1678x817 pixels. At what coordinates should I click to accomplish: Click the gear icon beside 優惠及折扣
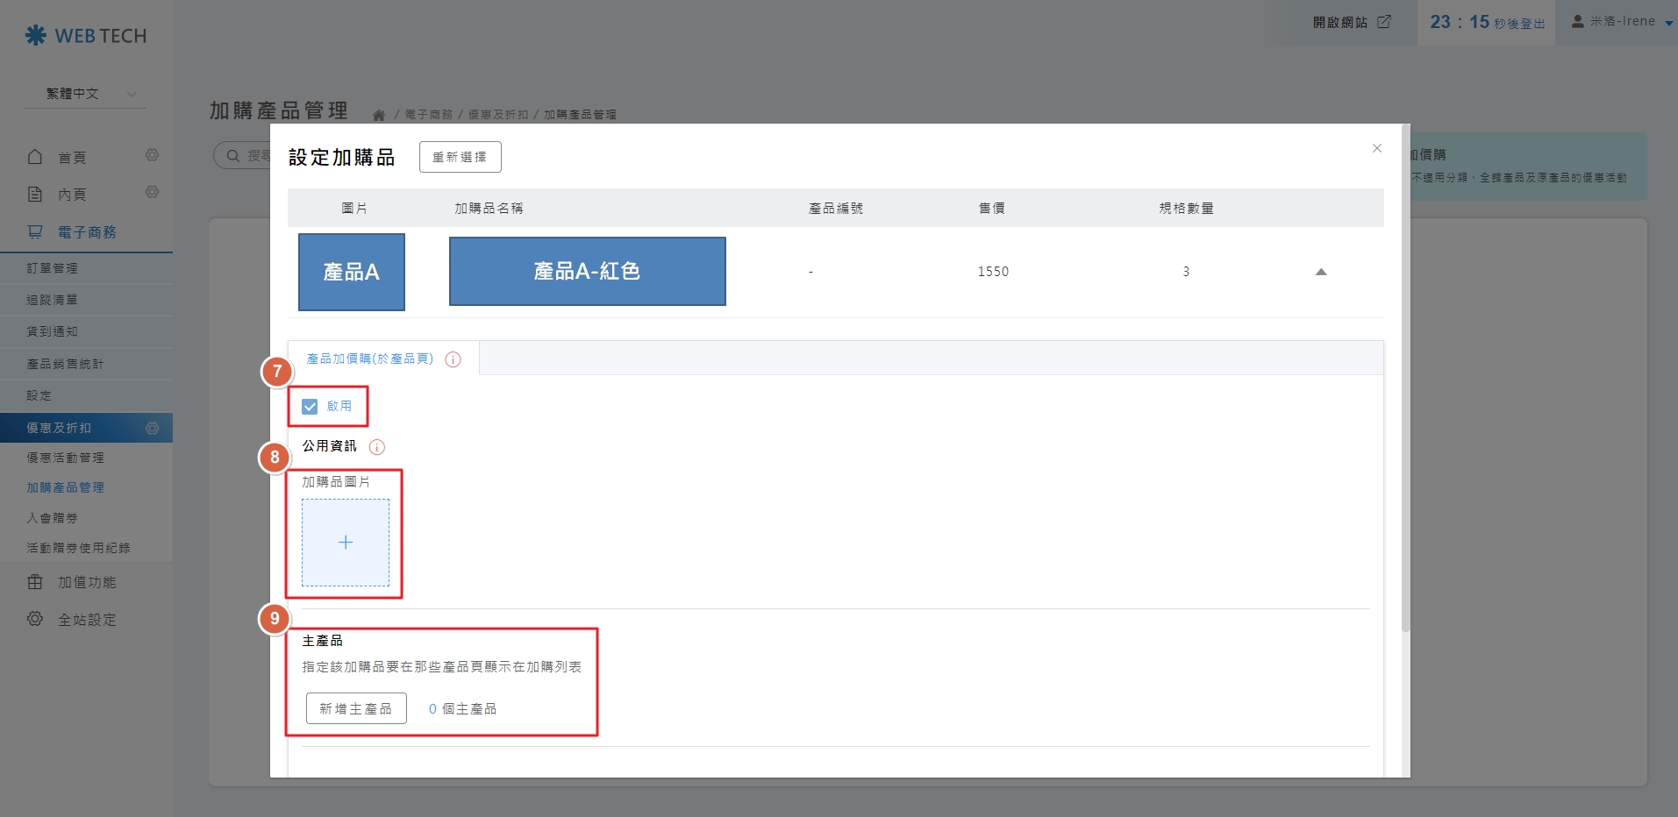(152, 428)
